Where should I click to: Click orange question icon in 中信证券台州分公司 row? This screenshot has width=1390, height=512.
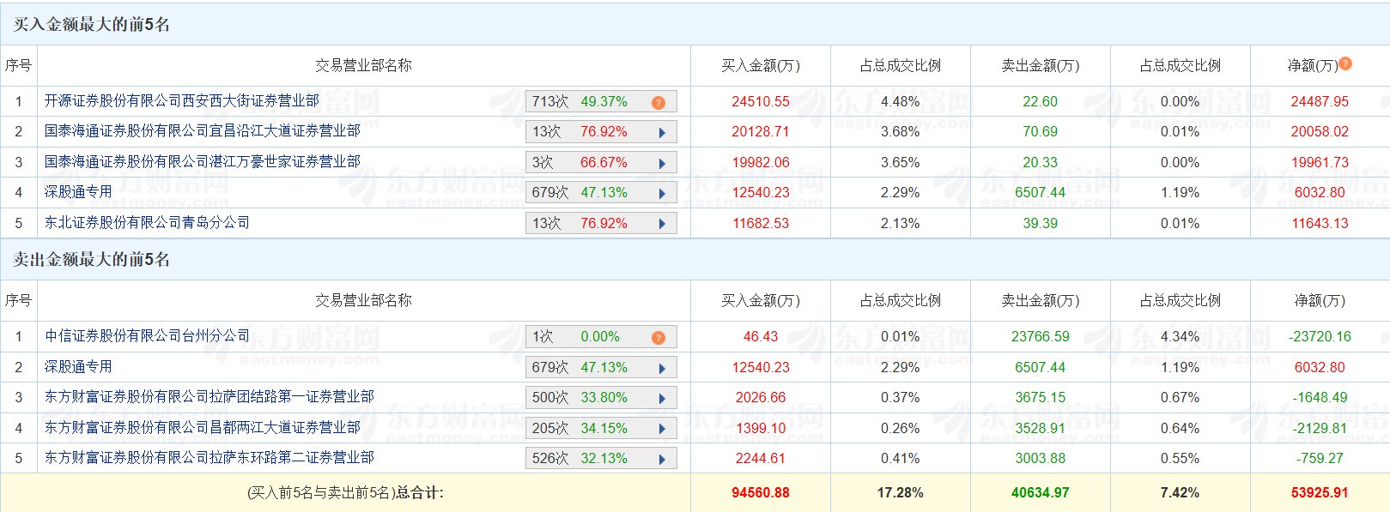pos(659,337)
